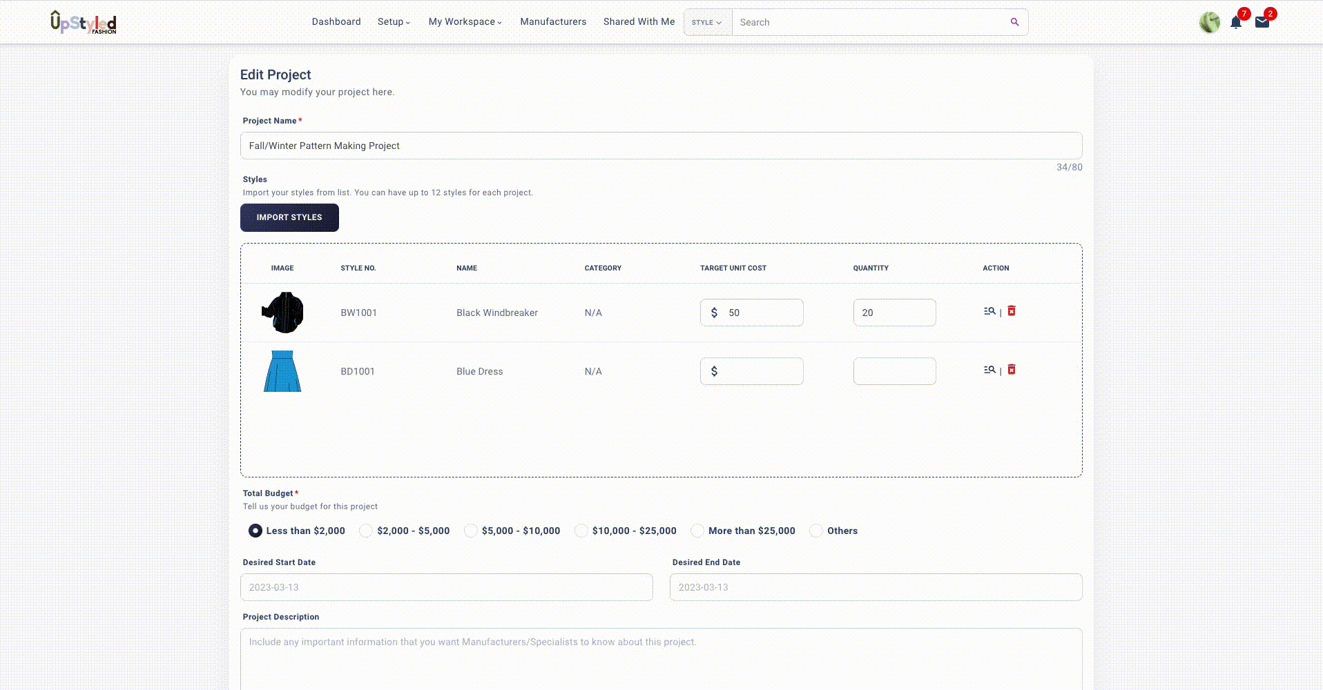Viewport: 1323px width, 690px height.
Task: Click the user profile avatar
Action: coord(1209,22)
